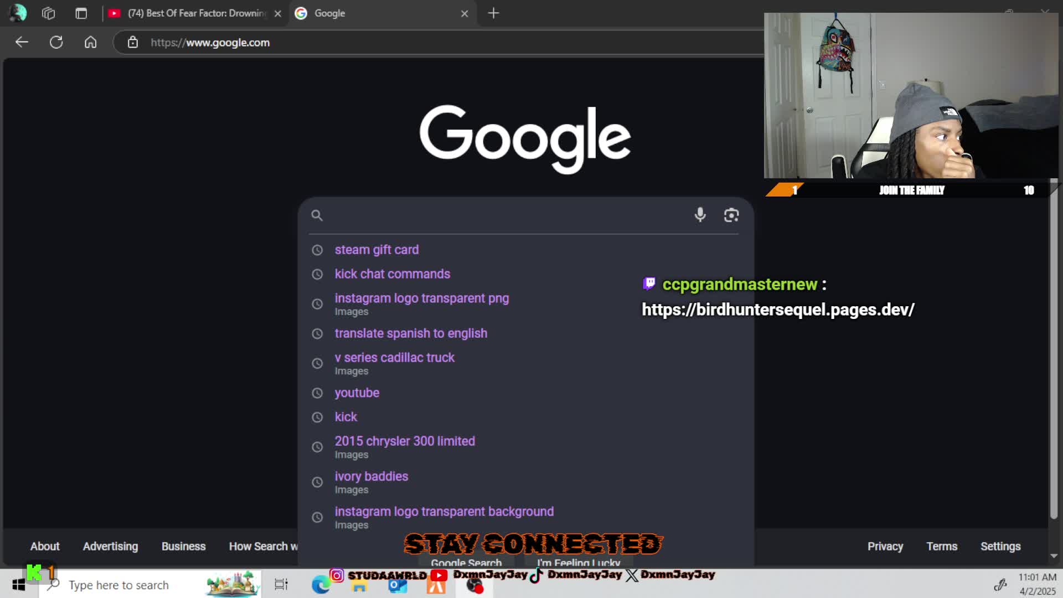Click history clock icon beside 'steam gift card'

[x=317, y=250]
